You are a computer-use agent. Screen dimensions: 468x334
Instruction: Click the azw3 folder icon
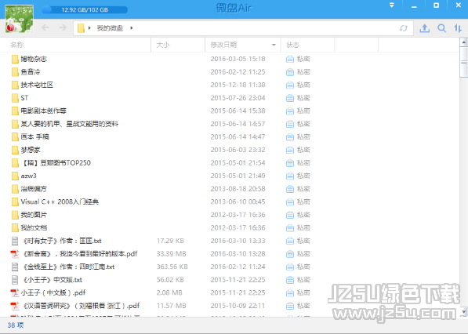tap(15, 176)
